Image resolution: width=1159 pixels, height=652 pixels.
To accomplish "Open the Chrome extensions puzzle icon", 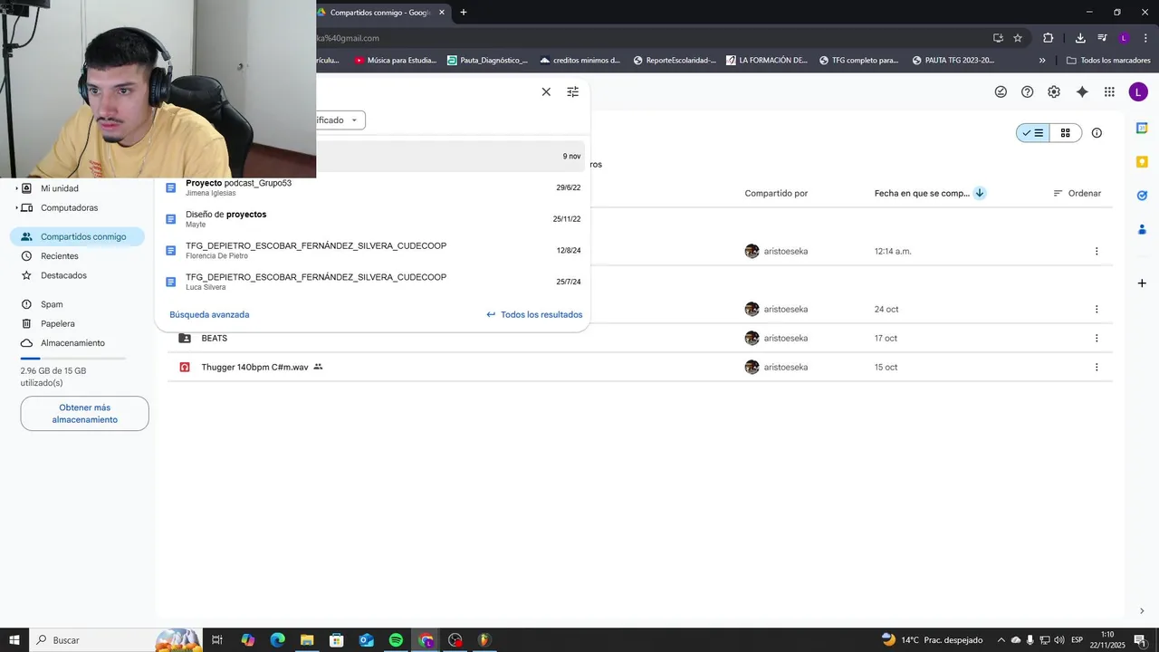I will tap(1049, 38).
